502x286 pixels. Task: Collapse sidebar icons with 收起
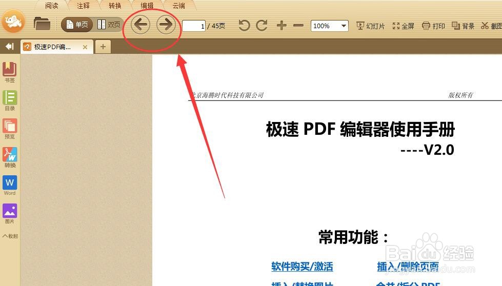coord(10,236)
